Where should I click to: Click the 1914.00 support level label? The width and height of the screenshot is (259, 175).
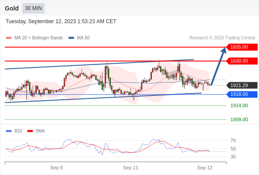point(239,105)
